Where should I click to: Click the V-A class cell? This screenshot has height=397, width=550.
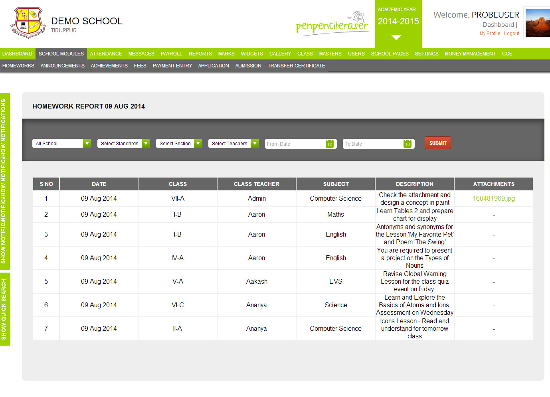click(178, 281)
